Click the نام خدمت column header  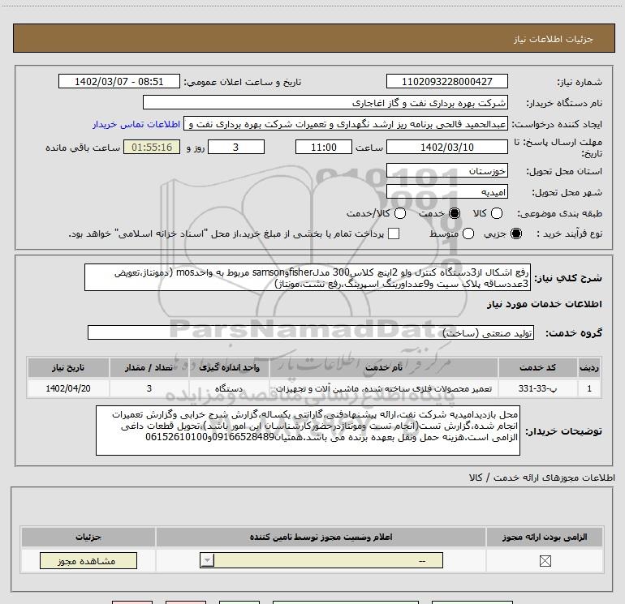click(x=384, y=367)
